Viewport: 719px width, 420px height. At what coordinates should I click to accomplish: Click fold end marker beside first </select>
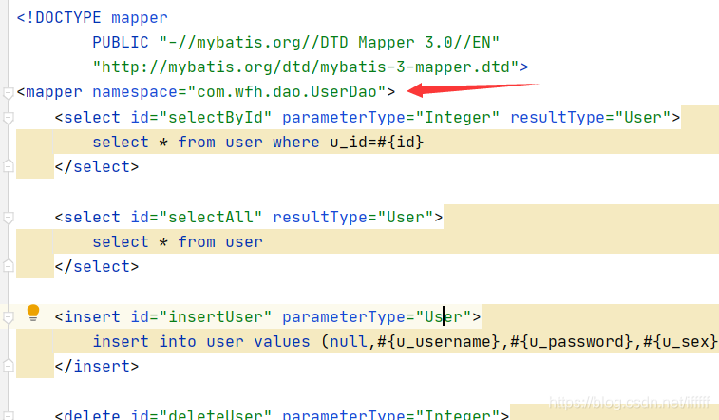pyautogui.click(x=8, y=165)
